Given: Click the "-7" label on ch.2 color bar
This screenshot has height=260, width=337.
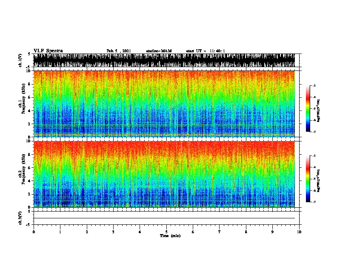Looking at the screenshot, I should [x=314, y=202].
